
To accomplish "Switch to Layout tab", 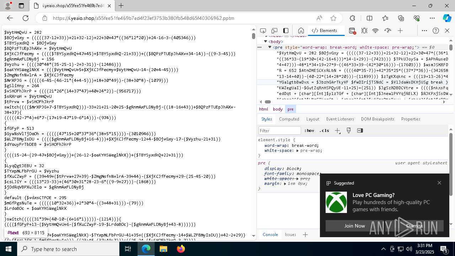I will click(313, 119).
